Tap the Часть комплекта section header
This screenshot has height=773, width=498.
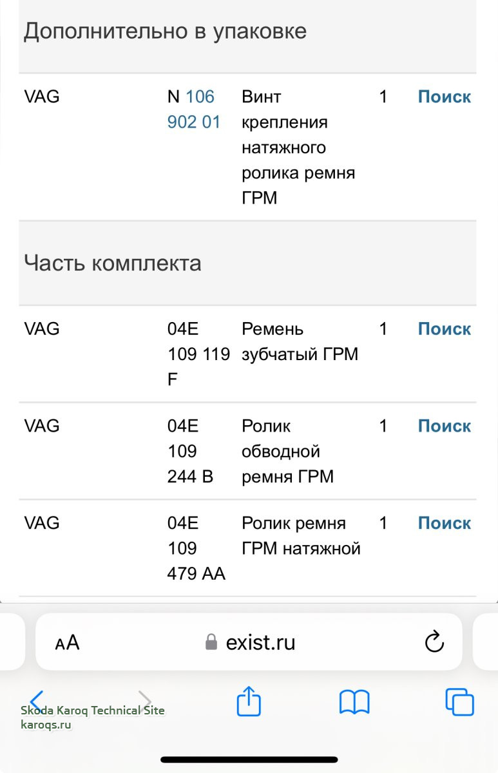click(x=113, y=263)
